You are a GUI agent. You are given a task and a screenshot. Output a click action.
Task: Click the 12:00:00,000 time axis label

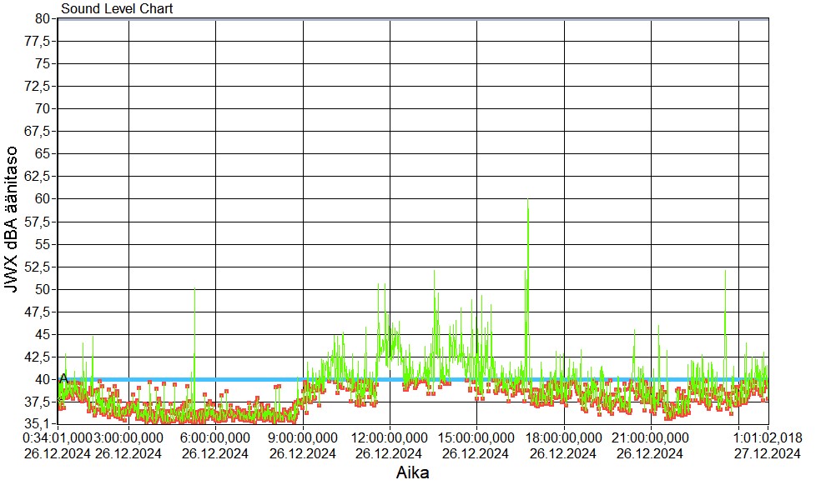click(x=390, y=437)
